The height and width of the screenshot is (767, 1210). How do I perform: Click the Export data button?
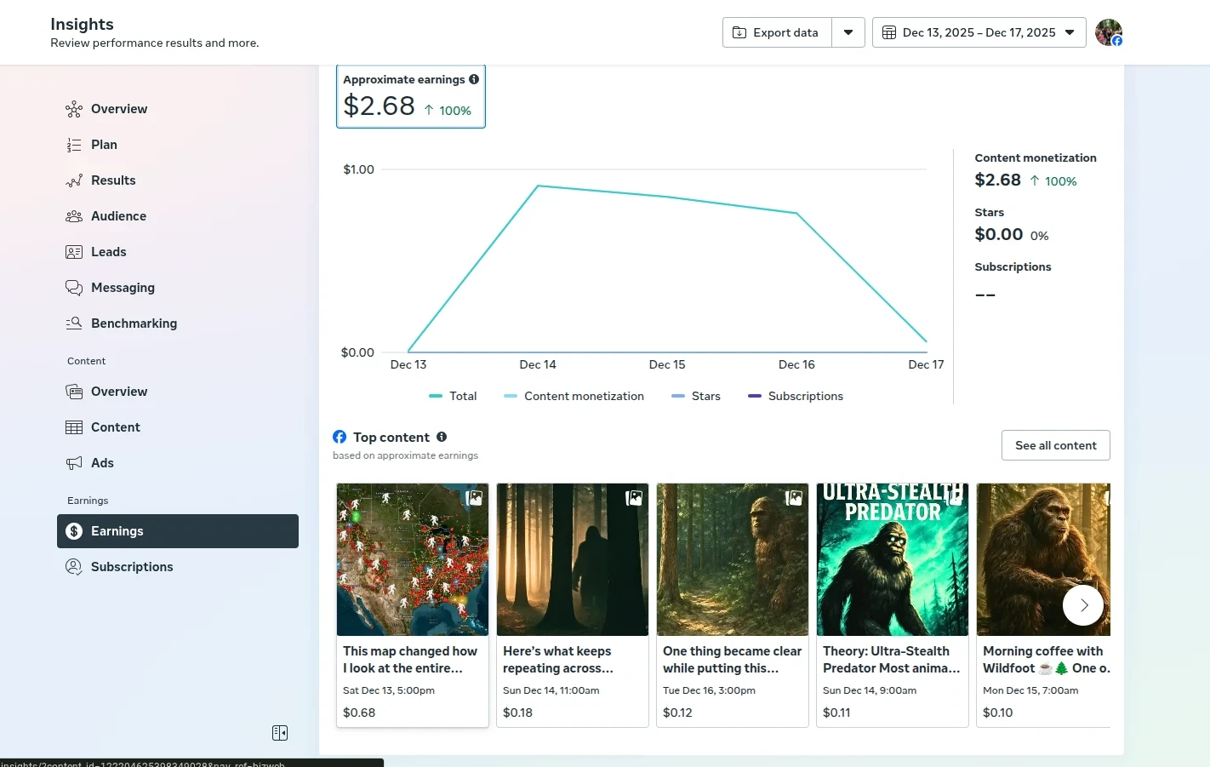coord(777,32)
